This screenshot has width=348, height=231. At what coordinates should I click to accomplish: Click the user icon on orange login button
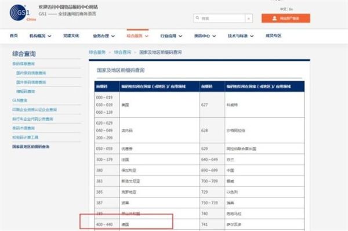pos(274,18)
